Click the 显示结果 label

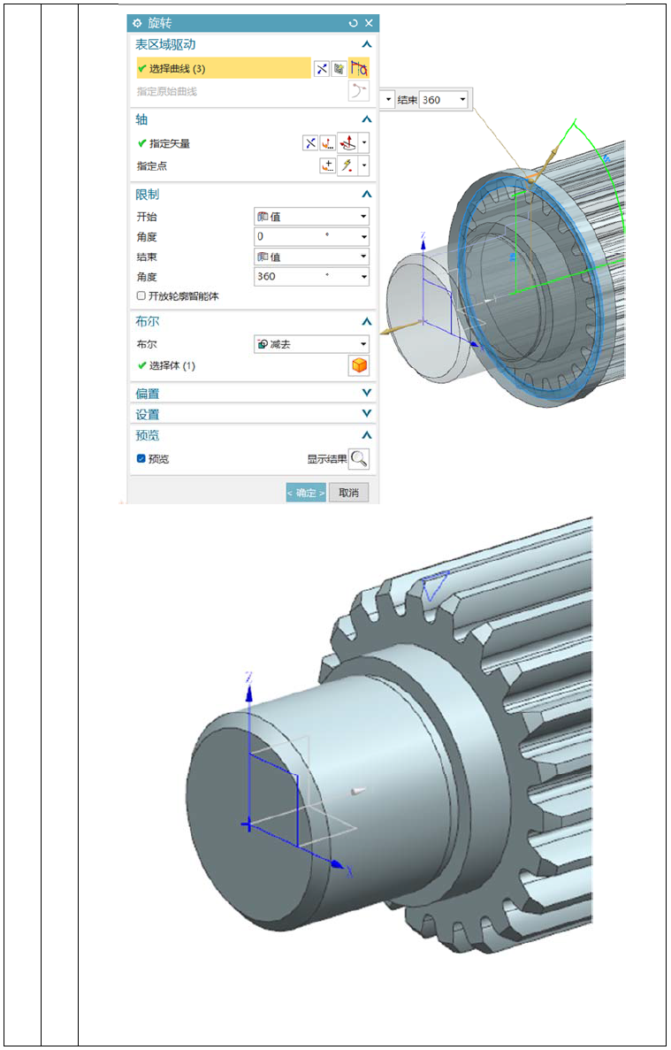tap(326, 459)
